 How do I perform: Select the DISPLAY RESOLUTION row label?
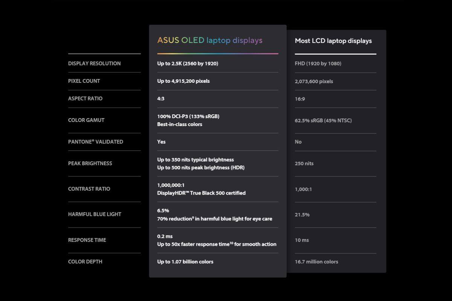click(94, 63)
